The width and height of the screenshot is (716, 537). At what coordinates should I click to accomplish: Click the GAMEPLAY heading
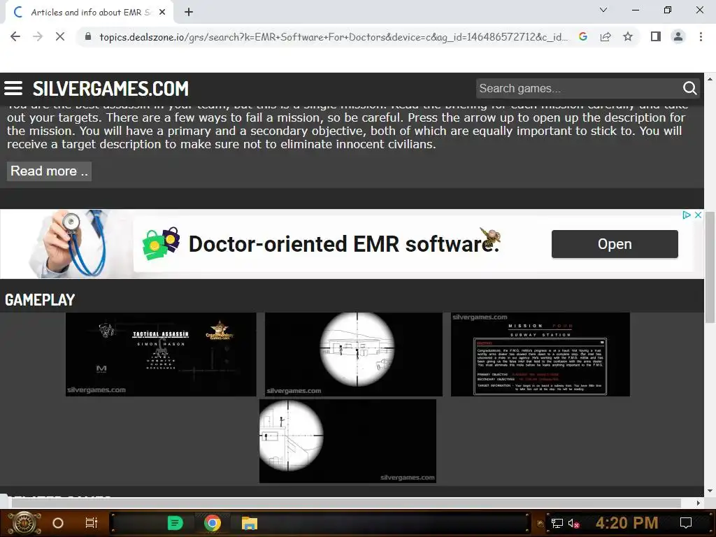coord(40,299)
